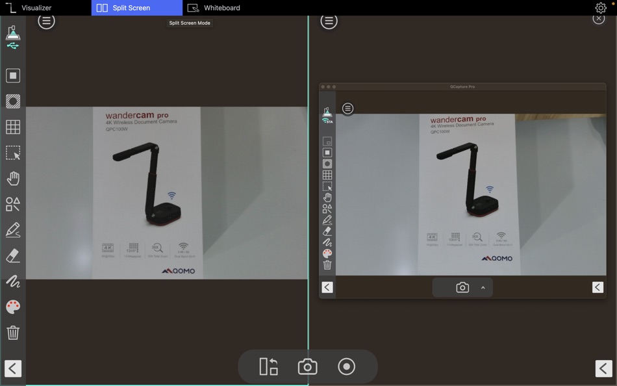
Task: Open settings via the gear icon
Action: pos(601,8)
